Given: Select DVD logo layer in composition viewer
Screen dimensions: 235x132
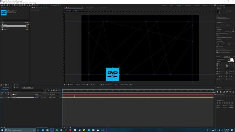Looking at the screenshot, I should (x=113, y=74).
